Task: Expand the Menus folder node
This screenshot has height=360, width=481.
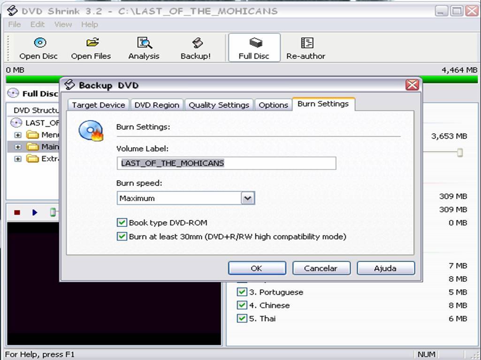Action: coord(18,135)
